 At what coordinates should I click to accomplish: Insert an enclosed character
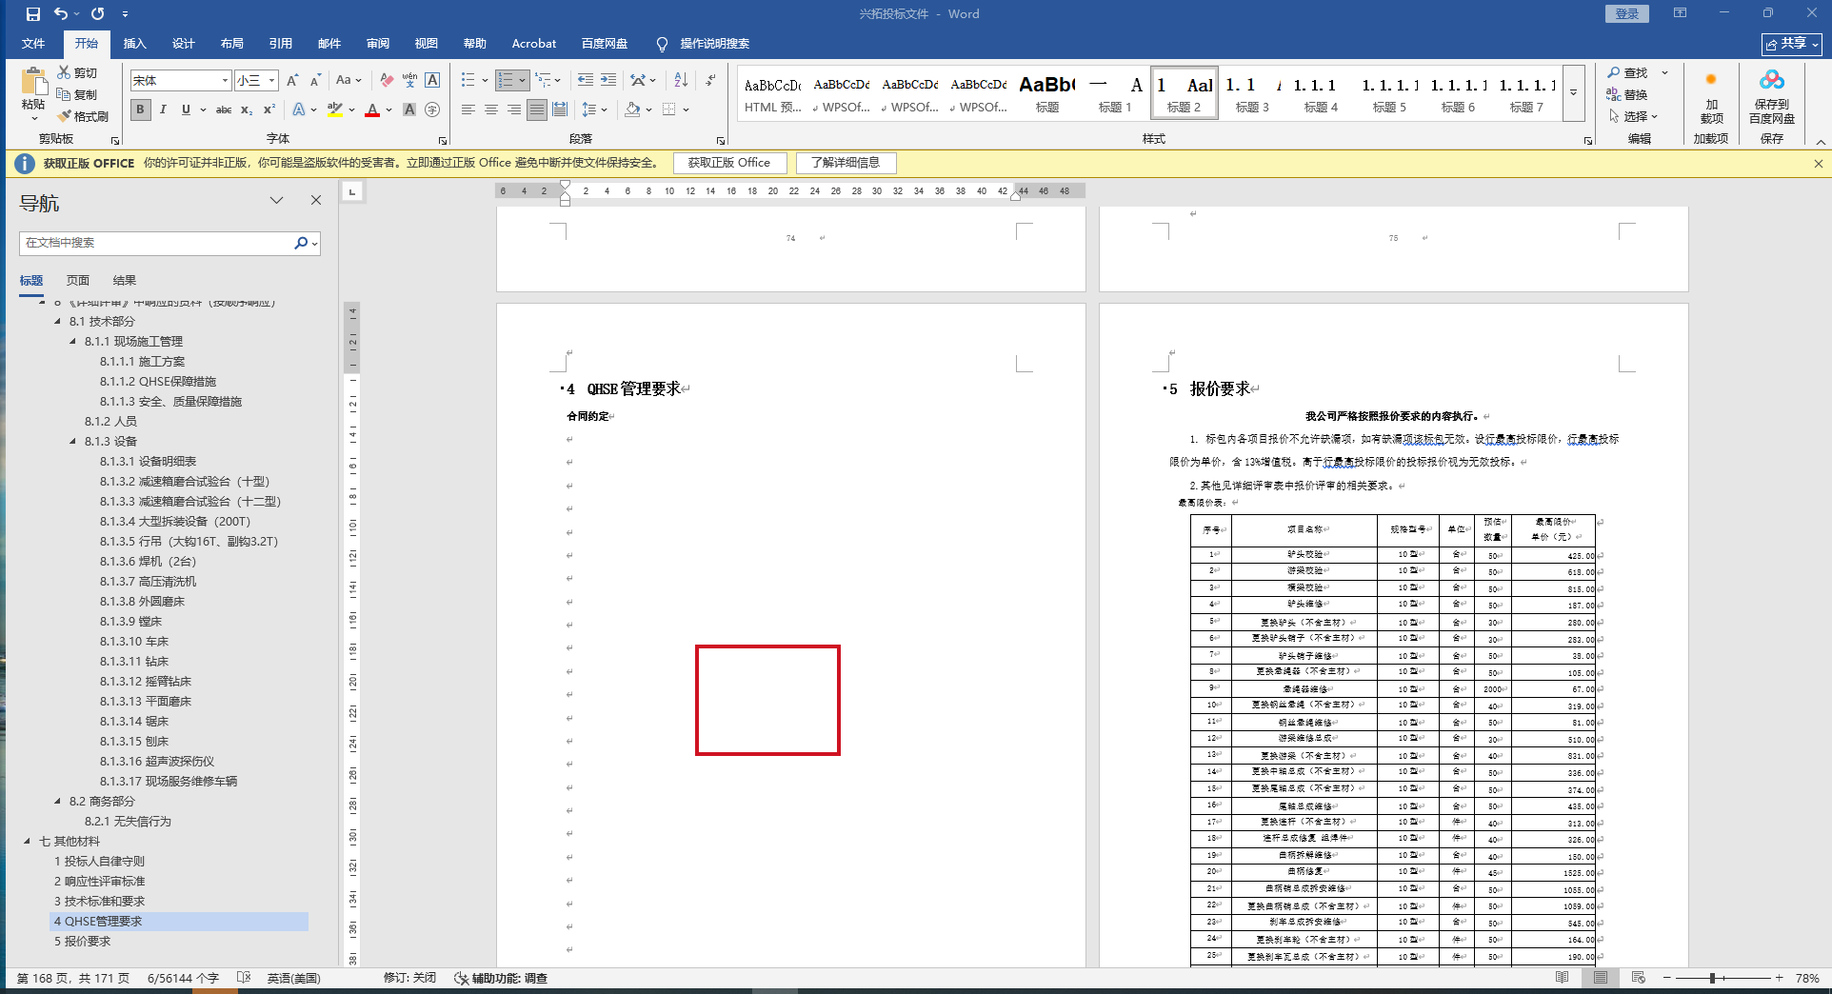pos(432,109)
